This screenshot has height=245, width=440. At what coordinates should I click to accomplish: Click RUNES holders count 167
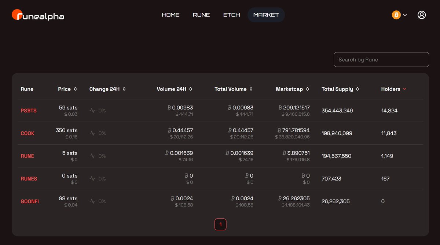pos(385,179)
